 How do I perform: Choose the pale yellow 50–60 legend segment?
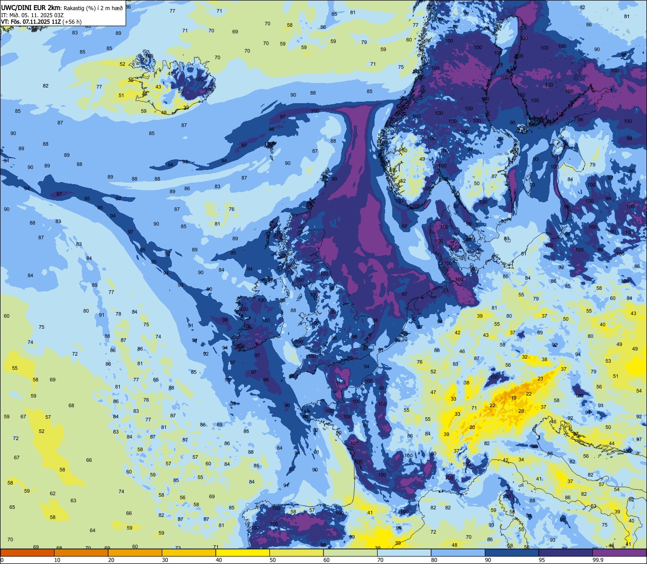pyautogui.click(x=296, y=553)
